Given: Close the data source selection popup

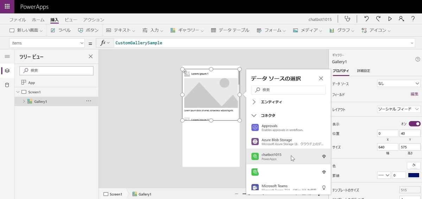Looking at the screenshot, I should (x=321, y=78).
